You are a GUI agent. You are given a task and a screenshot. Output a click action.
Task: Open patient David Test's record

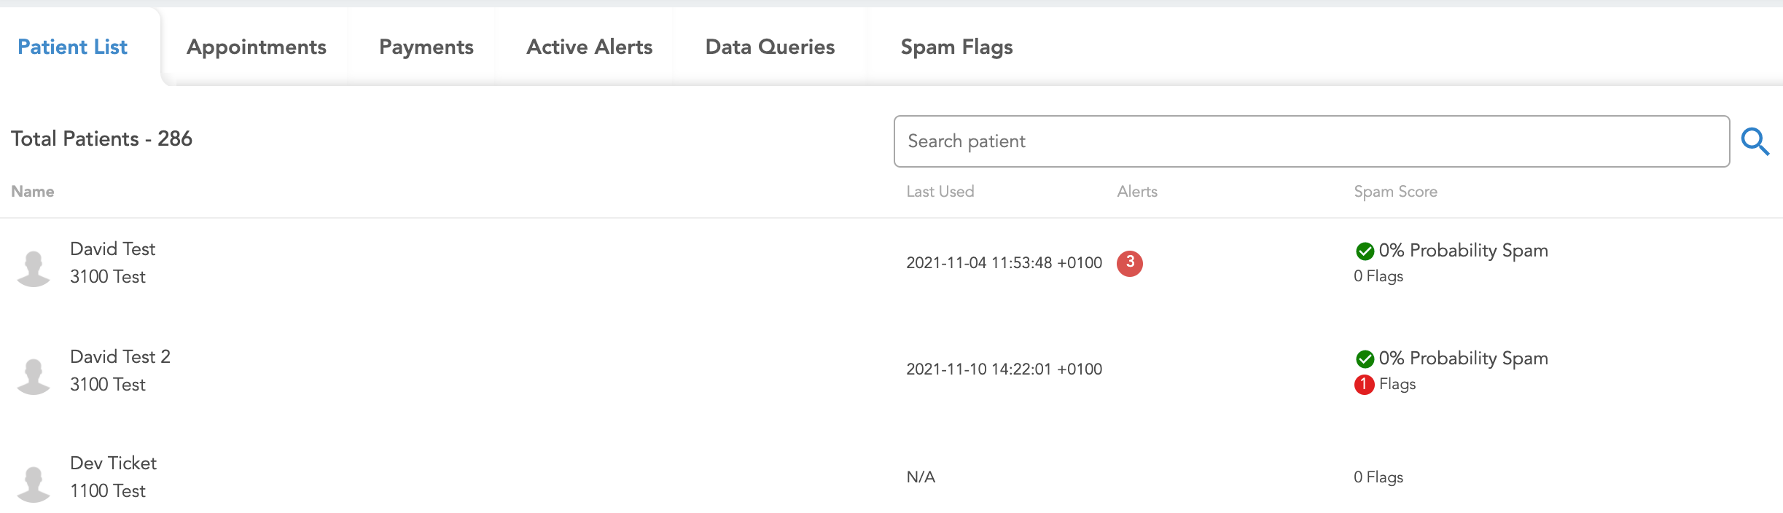point(112,249)
